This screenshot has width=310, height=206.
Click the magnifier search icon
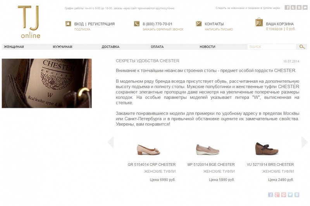(302, 47)
